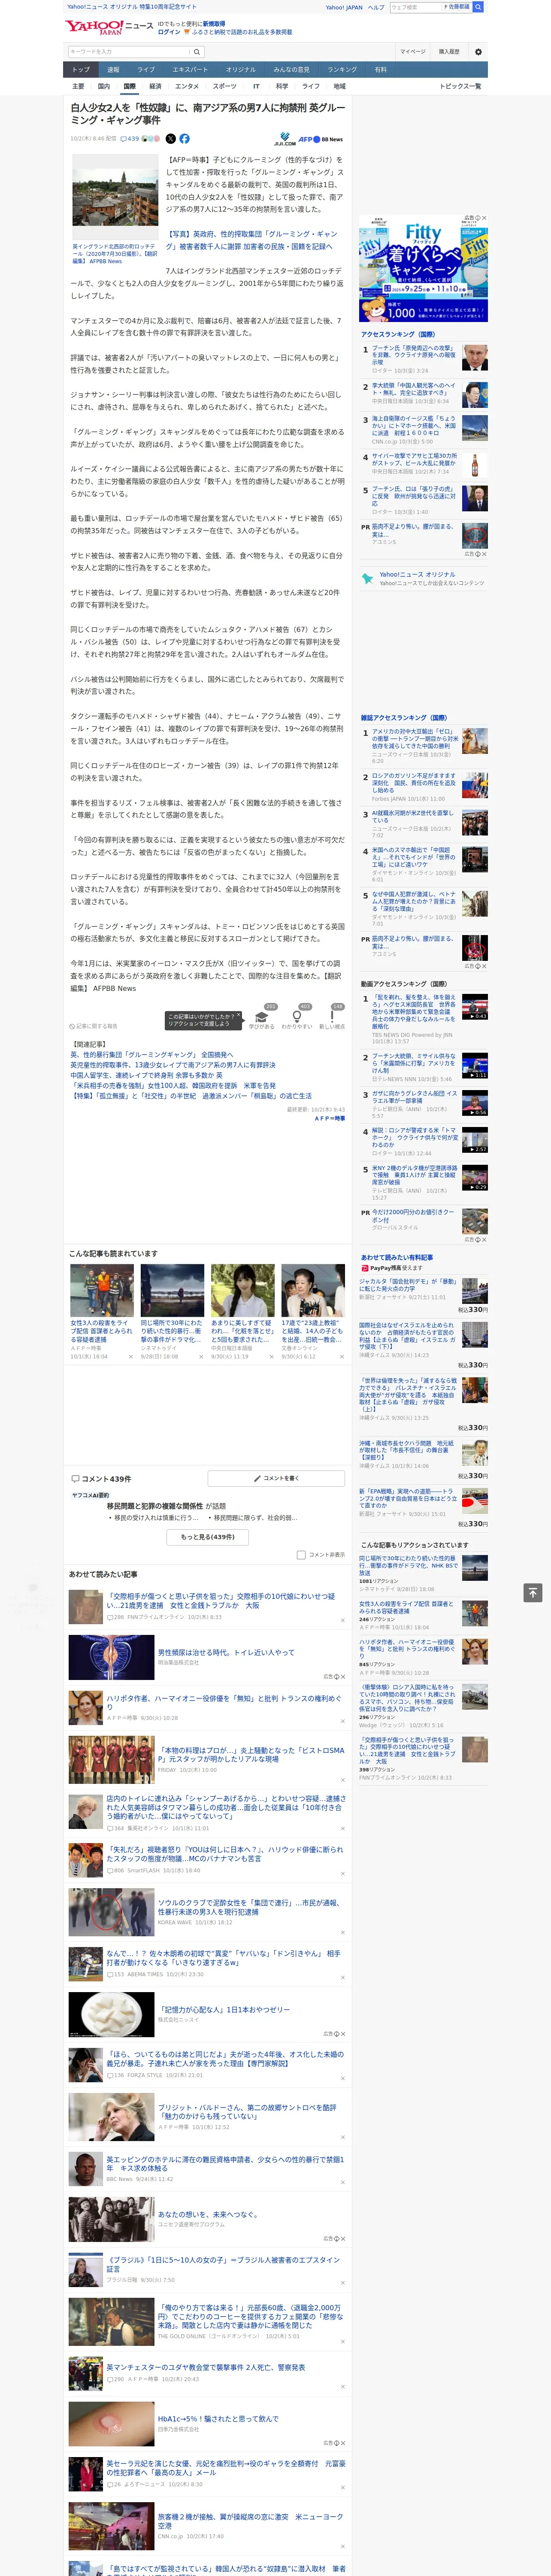Click the ヘルプ link at top

pos(375,7)
